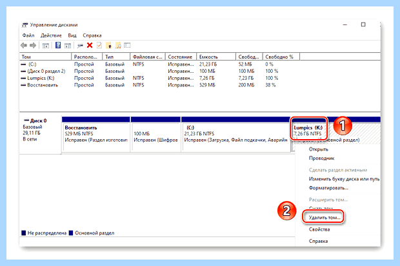
Task: Sort by the Располо... column header
Action: [87, 57]
